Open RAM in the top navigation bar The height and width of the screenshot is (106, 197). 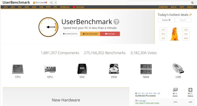click(x=34, y=7)
